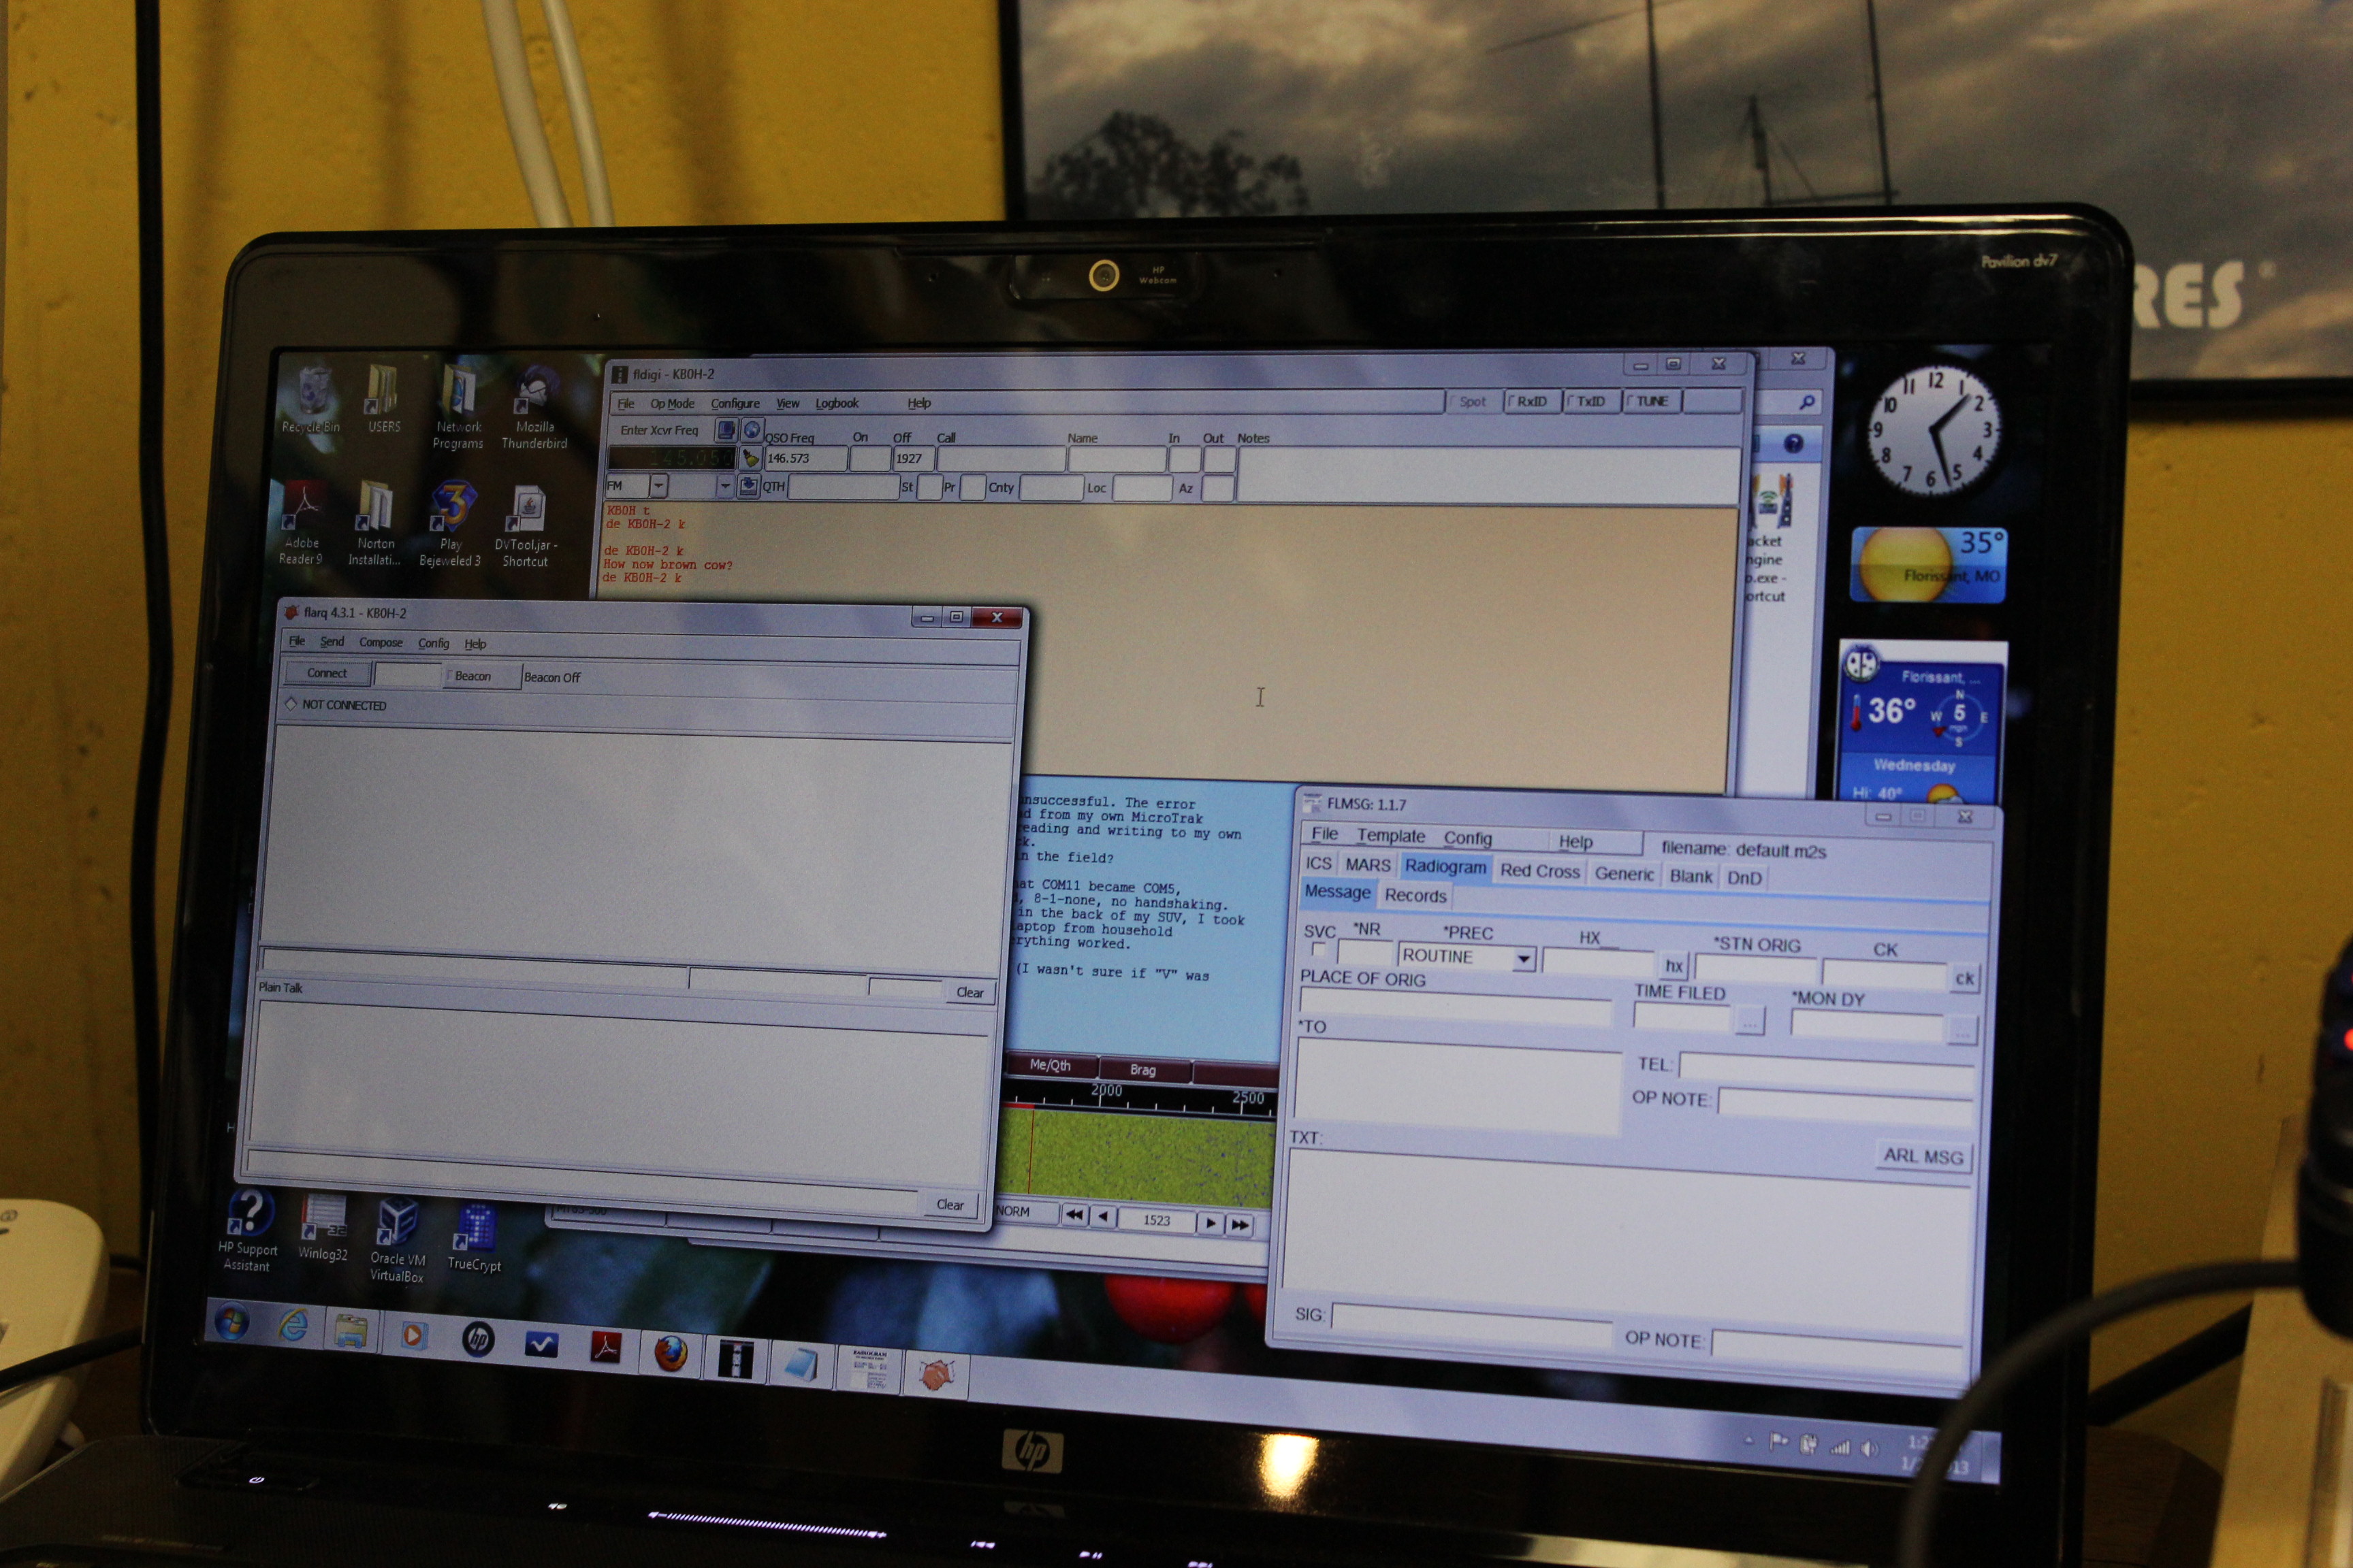The height and width of the screenshot is (1568, 2353).
Task: Click the fast-forward waterfall arrow button
Action: [x=1240, y=1224]
